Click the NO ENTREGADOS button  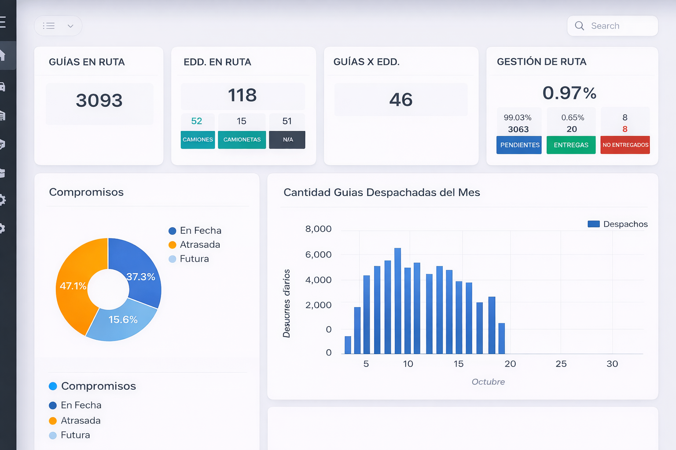(625, 145)
